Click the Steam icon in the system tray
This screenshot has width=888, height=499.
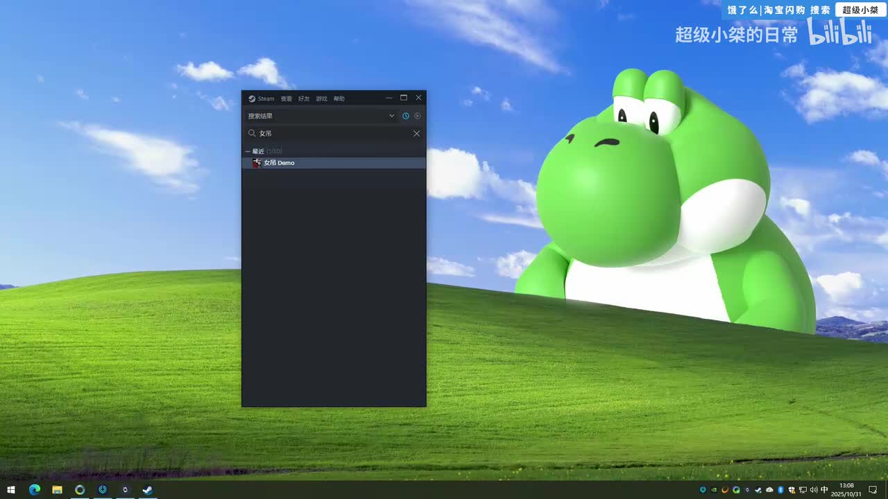point(758,489)
